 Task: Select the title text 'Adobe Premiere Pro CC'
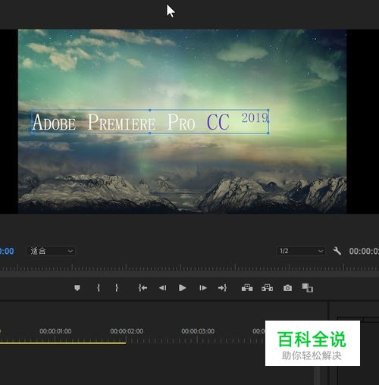131,122
